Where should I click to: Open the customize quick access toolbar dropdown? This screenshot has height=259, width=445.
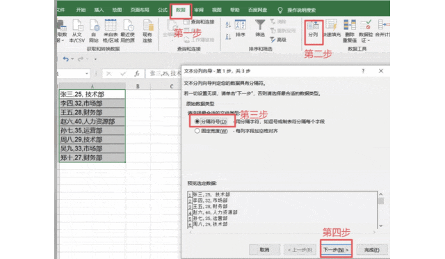[x=95, y=59]
